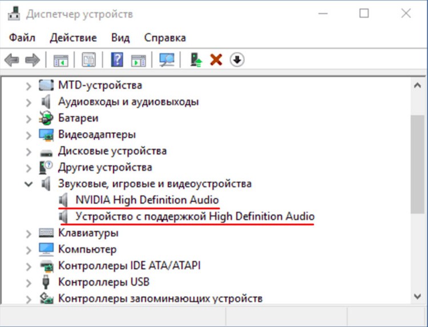Select Устройство с поддержкой High Definition Audio
428x327 pixels.
(x=195, y=216)
